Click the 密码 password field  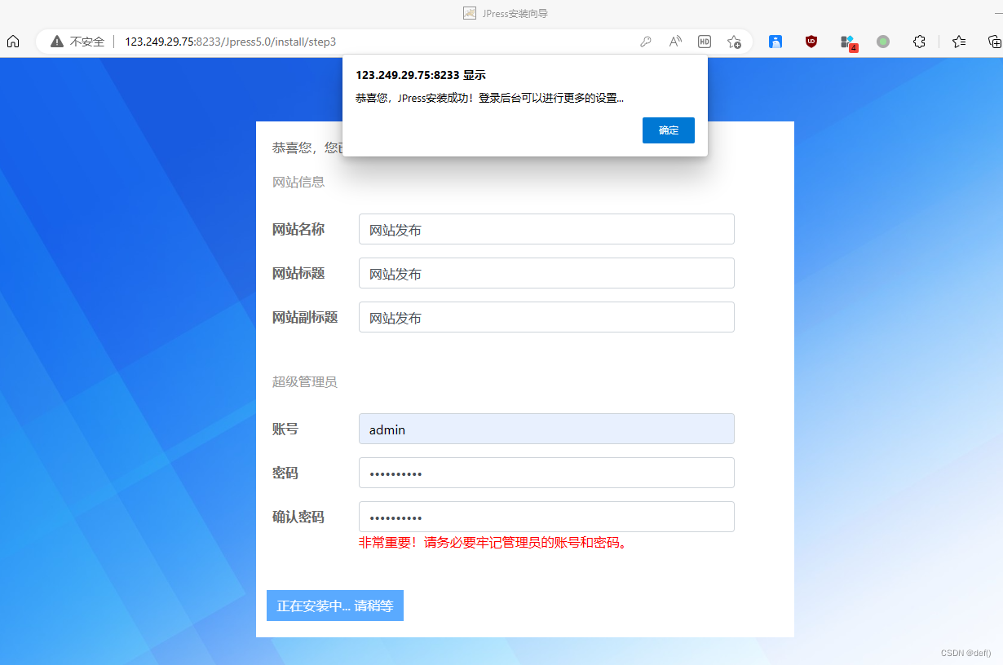pos(546,473)
